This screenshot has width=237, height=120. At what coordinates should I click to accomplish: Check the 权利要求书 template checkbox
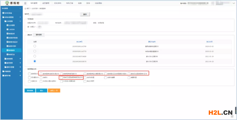point(29,78)
